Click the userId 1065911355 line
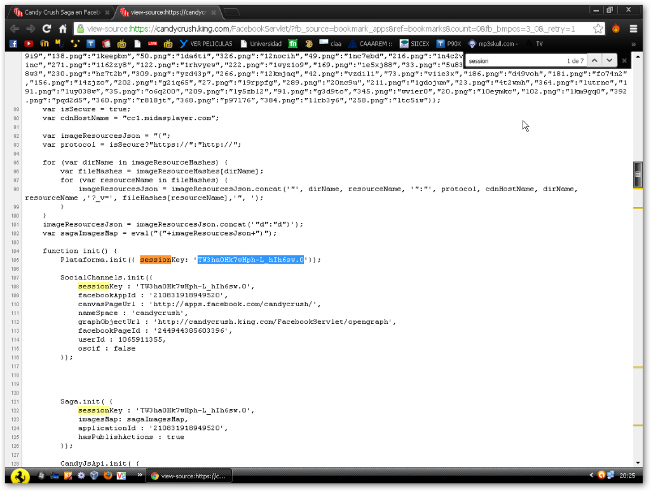This screenshot has width=651, height=491. tap(121, 339)
